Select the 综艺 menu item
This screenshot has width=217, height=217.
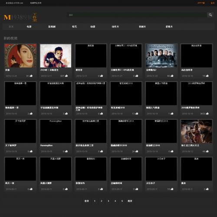tap(75, 26)
